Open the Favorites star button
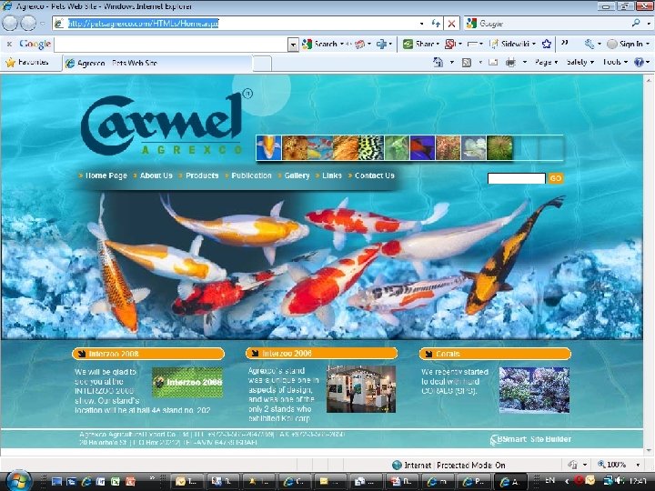The image size is (655, 491). click(x=27, y=63)
